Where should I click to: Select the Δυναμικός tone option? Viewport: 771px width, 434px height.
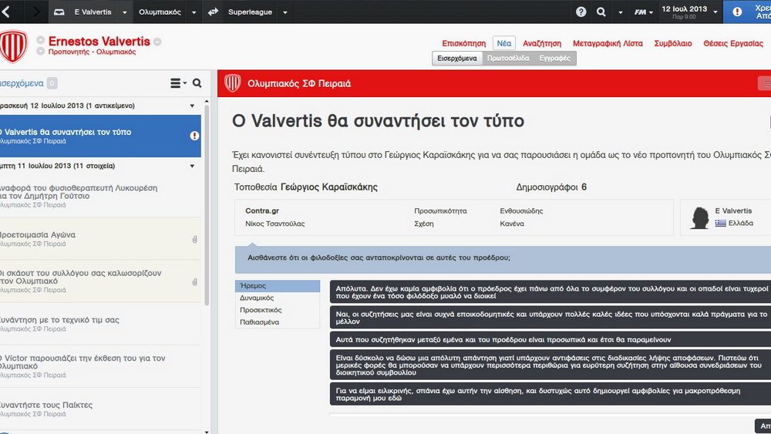[277, 298]
